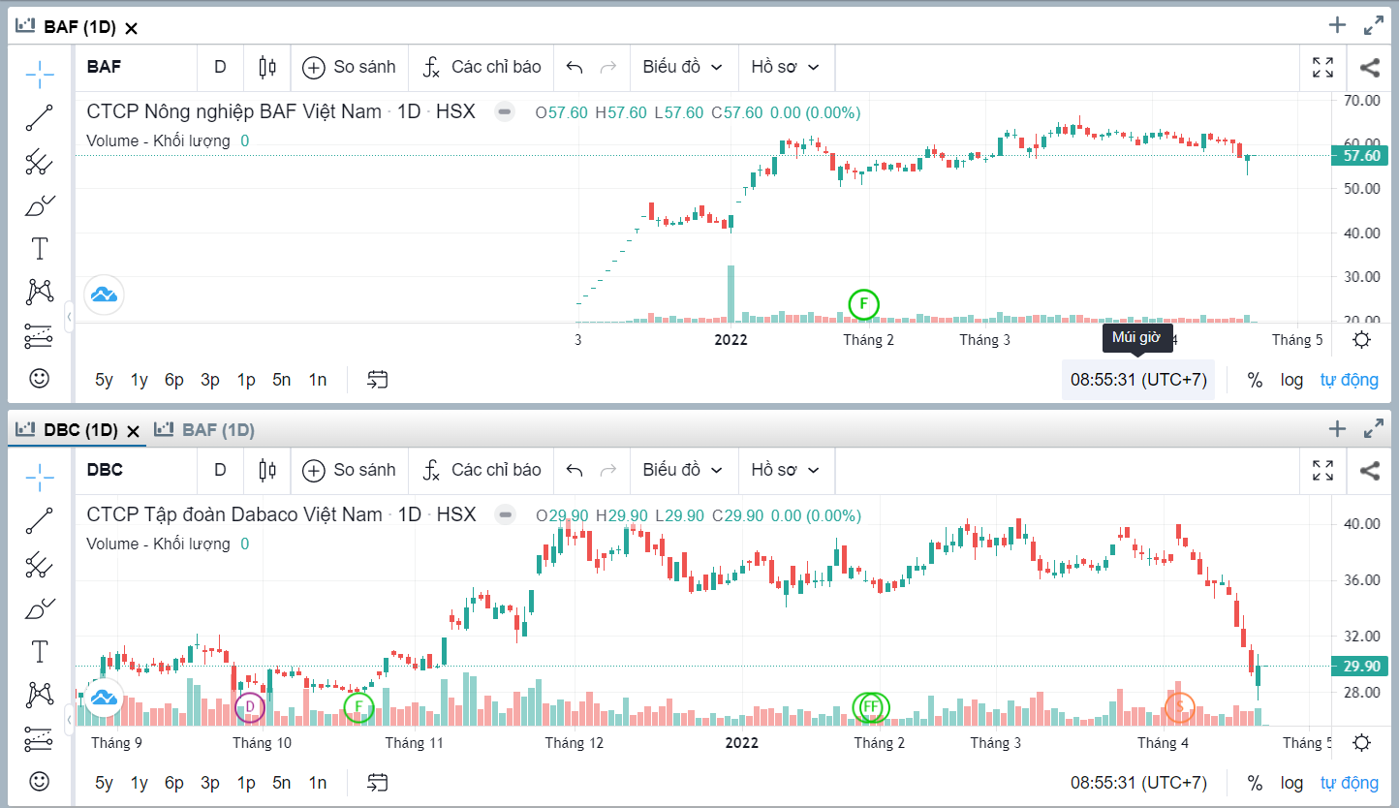The image size is (1399, 808).
Task: Click the share icon on DBC chart
Action: [x=1369, y=471]
